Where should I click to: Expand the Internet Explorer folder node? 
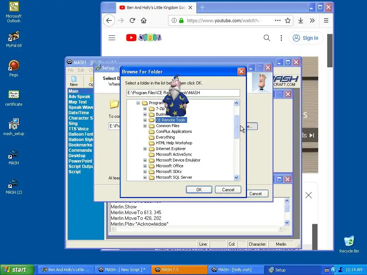pos(145,149)
